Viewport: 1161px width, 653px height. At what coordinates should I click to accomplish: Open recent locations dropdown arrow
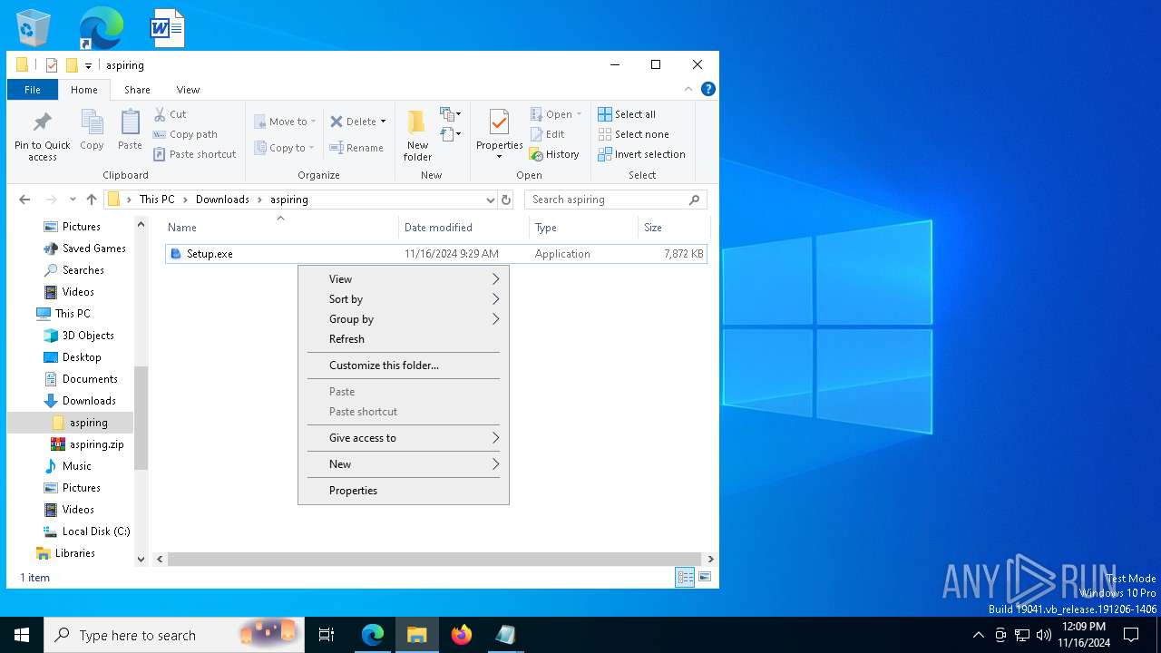[73, 200]
